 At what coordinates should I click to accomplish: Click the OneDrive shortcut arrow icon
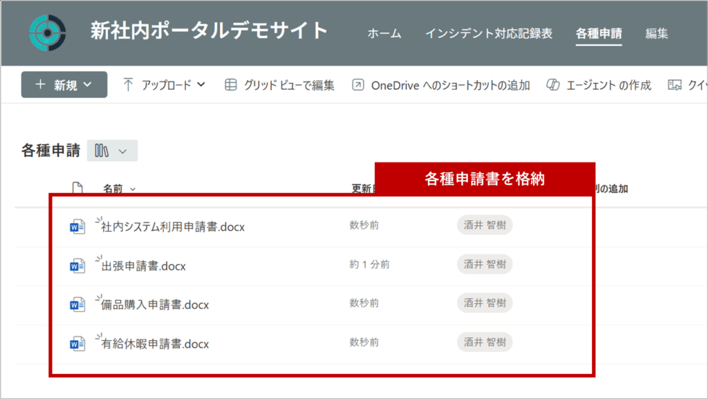357,85
